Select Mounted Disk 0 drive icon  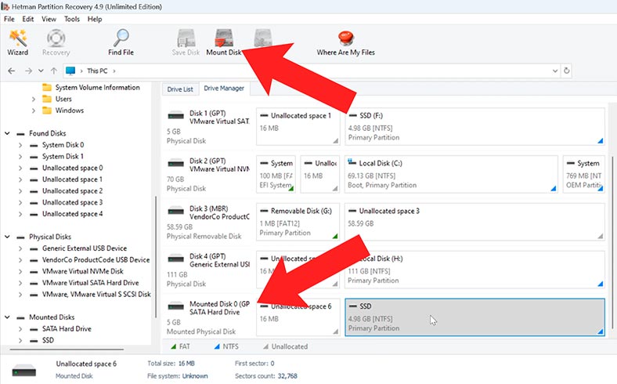point(175,306)
